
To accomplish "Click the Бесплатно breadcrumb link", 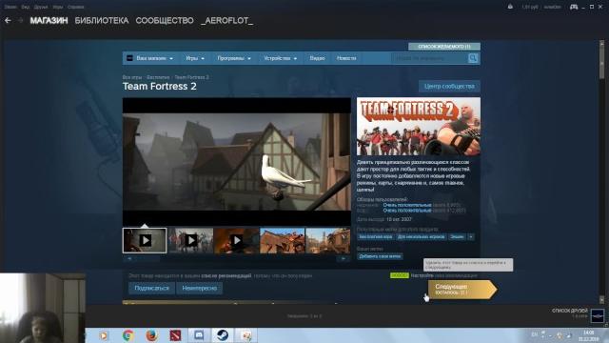I will pyautogui.click(x=158, y=77).
